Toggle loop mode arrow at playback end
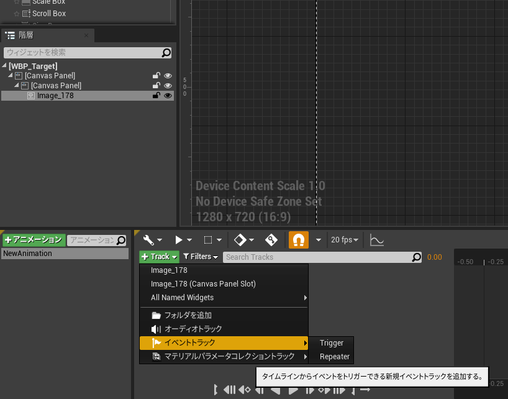This screenshot has width=508, height=399. coord(365,389)
